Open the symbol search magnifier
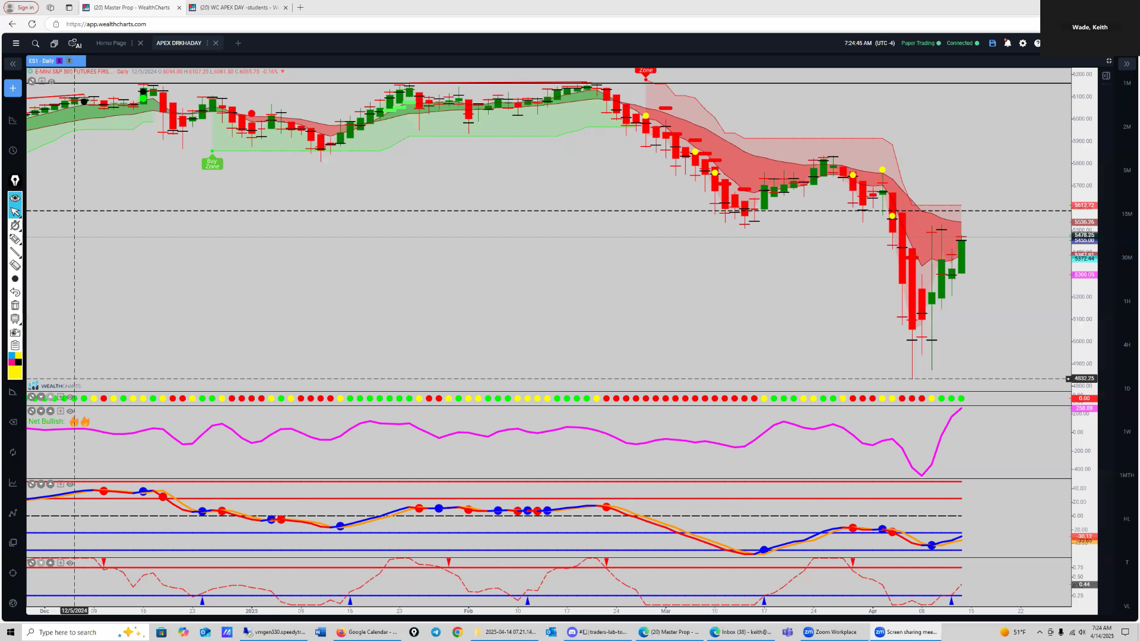This screenshot has width=1140, height=641. pyautogui.click(x=36, y=43)
